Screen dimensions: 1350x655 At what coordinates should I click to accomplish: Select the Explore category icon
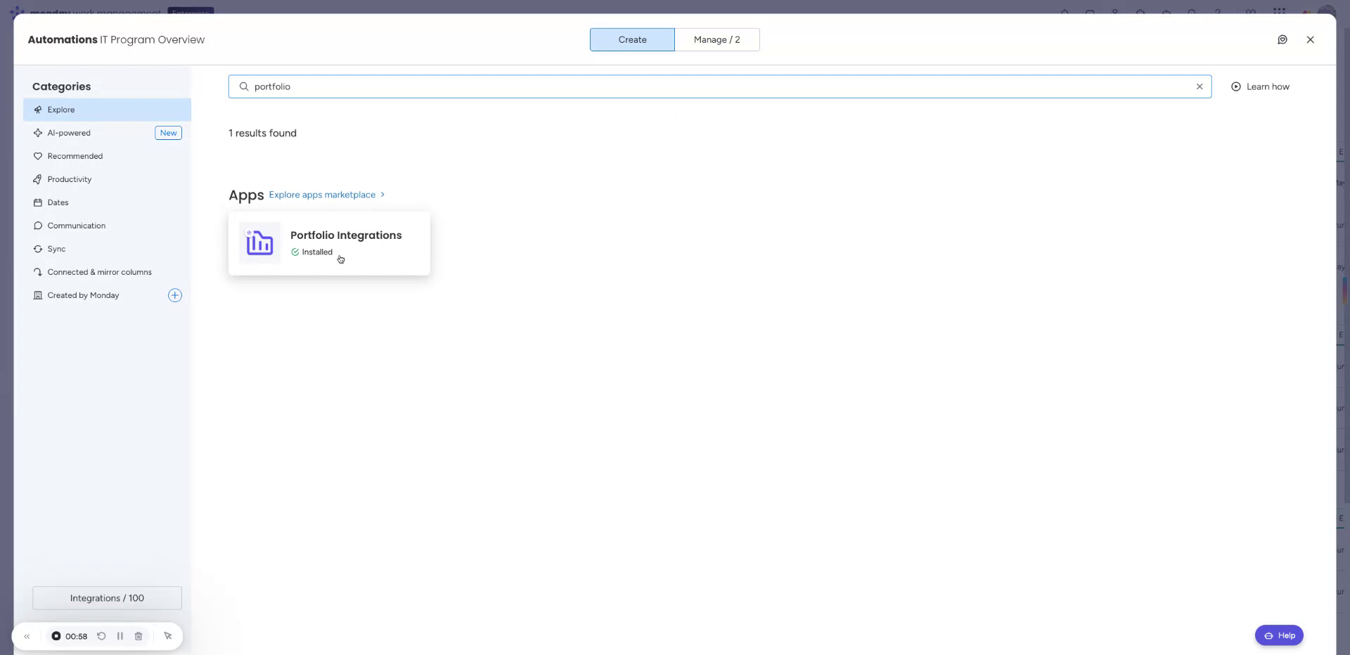[x=38, y=109]
